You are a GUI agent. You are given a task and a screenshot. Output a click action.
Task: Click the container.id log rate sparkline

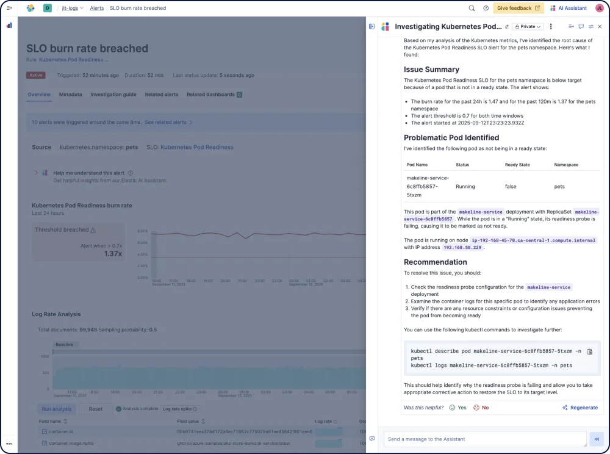(329, 431)
